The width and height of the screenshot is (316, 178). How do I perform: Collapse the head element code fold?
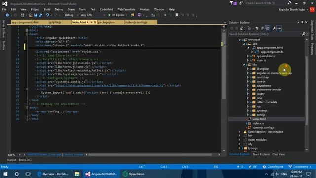click(x=27, y=34)
